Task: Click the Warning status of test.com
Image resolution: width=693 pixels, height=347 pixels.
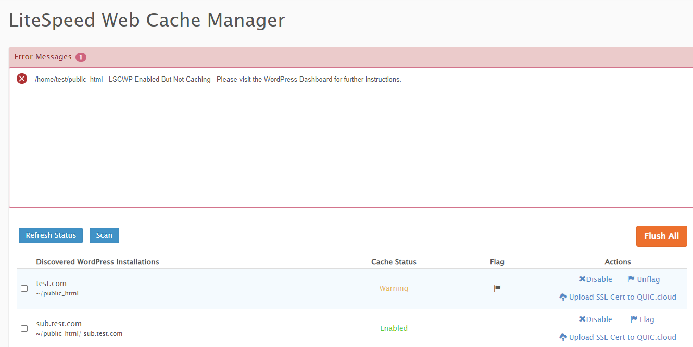Action: tap(394, 288)
